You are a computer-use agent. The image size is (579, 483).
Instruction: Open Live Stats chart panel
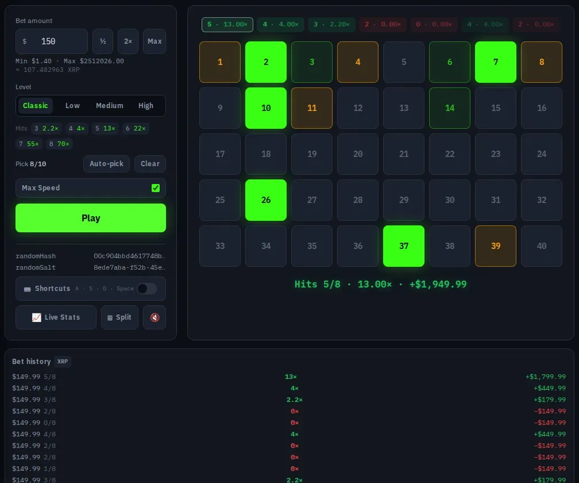pyautogui.click(x=56, y=317)
